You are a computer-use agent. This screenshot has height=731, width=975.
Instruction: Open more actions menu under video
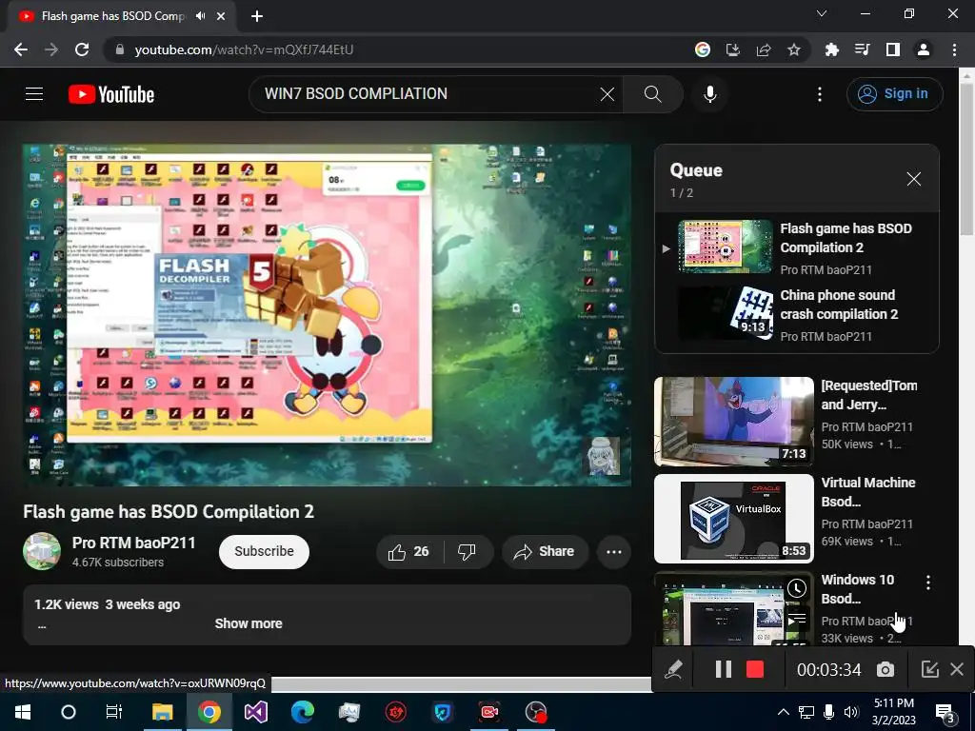click(x=614, y=551)
